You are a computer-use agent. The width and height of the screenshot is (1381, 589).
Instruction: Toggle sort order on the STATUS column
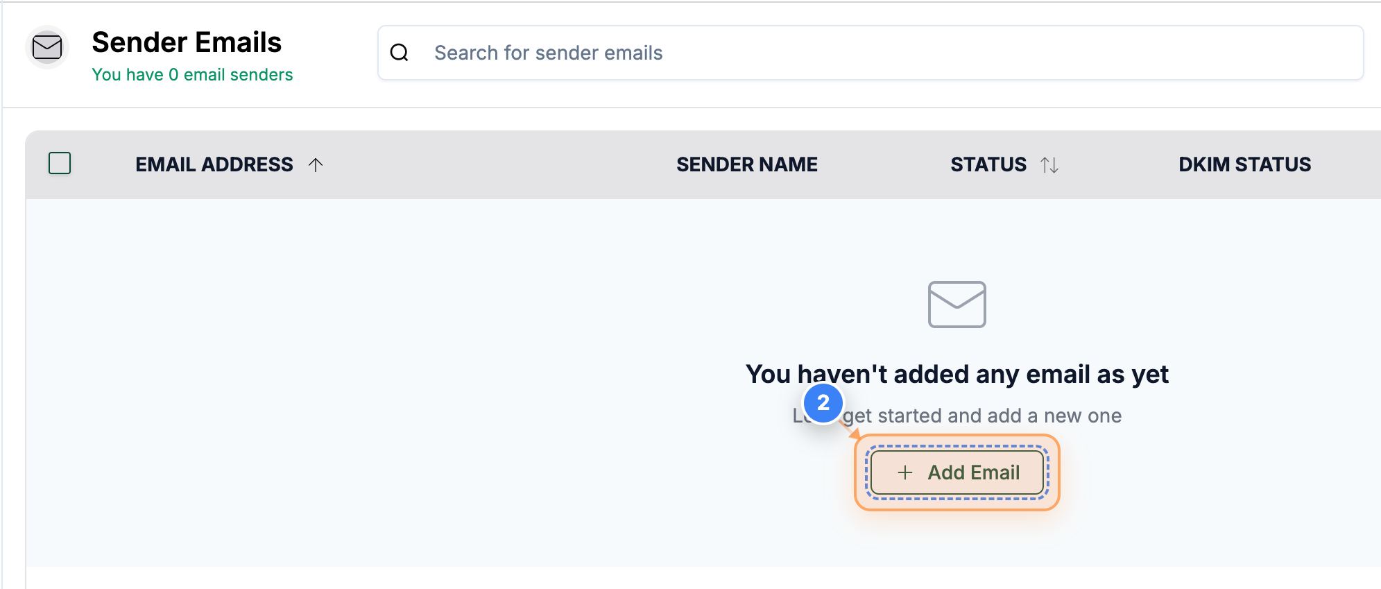click(x=988, y=164)
